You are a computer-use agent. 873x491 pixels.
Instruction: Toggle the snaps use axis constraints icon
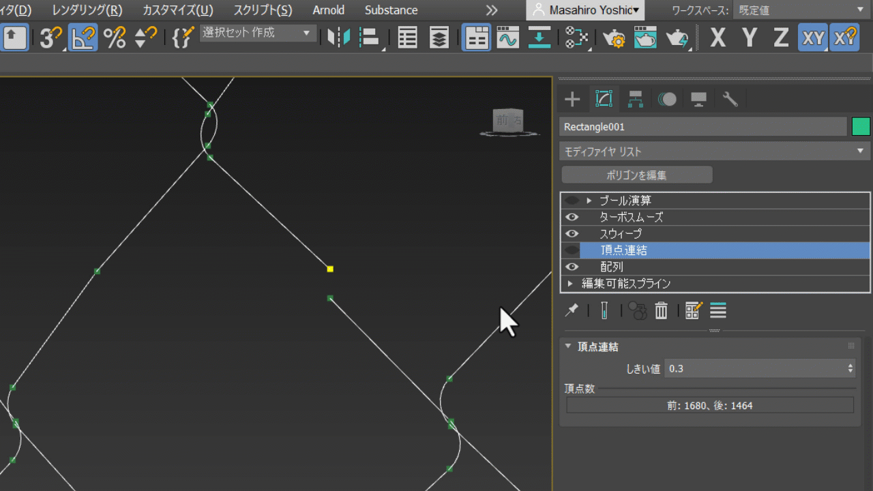click(844, 38)
